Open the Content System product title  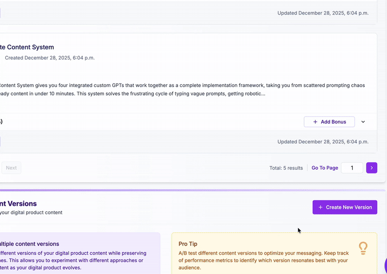[x=27, y=47]
